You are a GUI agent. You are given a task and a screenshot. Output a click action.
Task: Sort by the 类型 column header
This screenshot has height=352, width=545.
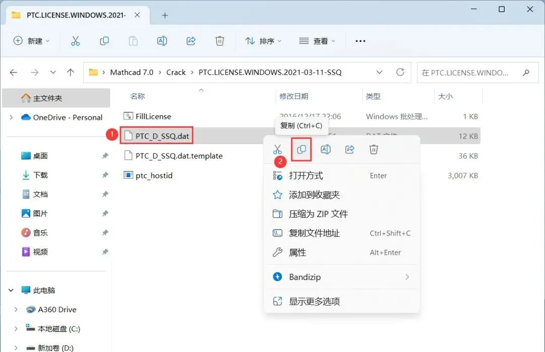(373, 96)
